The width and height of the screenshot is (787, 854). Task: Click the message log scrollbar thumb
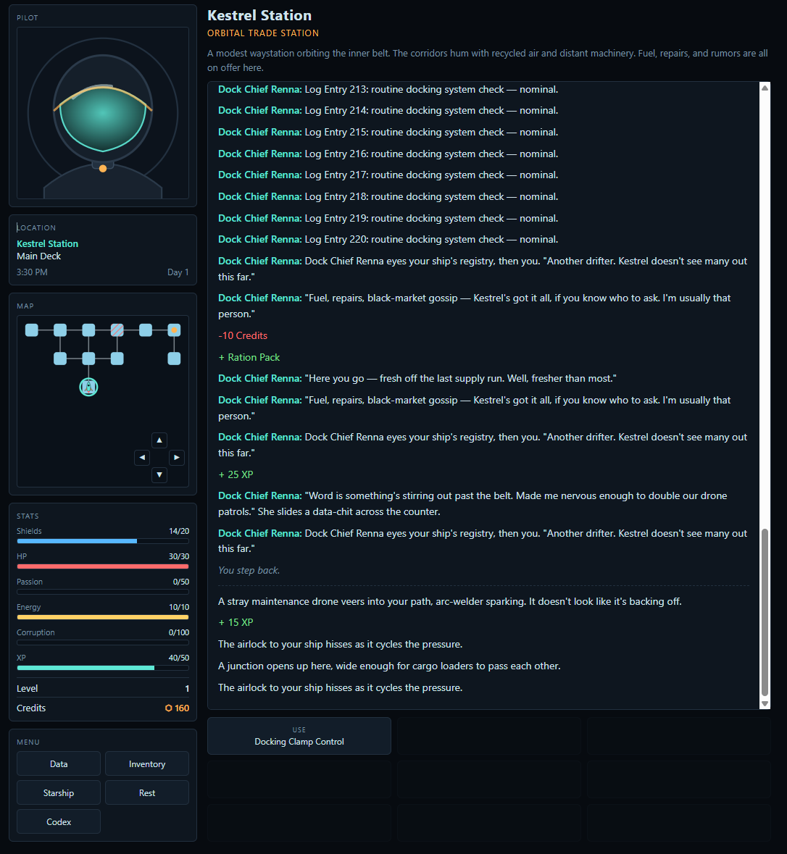pyautogui.click(x=765, y=611)
